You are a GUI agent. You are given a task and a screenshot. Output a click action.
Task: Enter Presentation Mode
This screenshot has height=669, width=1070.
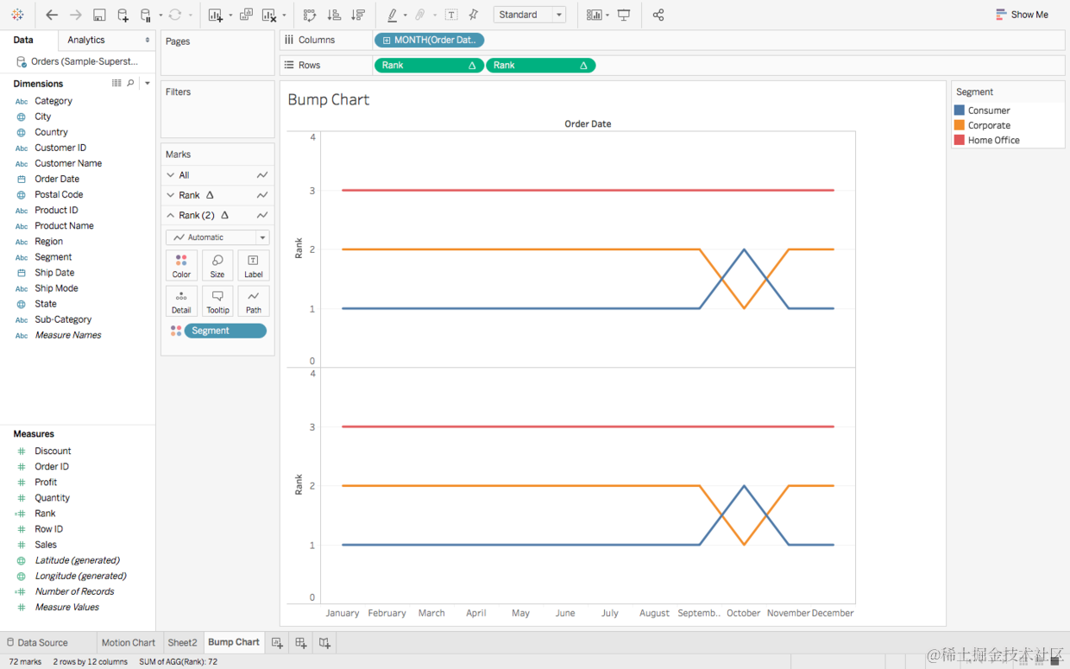624,15
